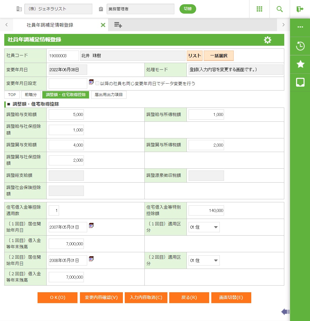310x321 pixels.
Task: Open calendar for 変更年月日設定
Action: point(91,82)
